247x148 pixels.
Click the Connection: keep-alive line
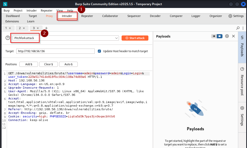pyautogui.click(x=28, y=120)
